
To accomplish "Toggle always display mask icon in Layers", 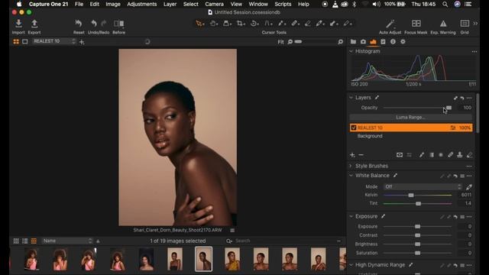I will tap(400, 155).
